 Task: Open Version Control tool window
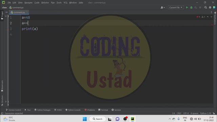[x=14, y=110]
